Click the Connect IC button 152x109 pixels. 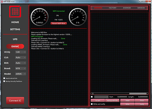tap(15, 101)
